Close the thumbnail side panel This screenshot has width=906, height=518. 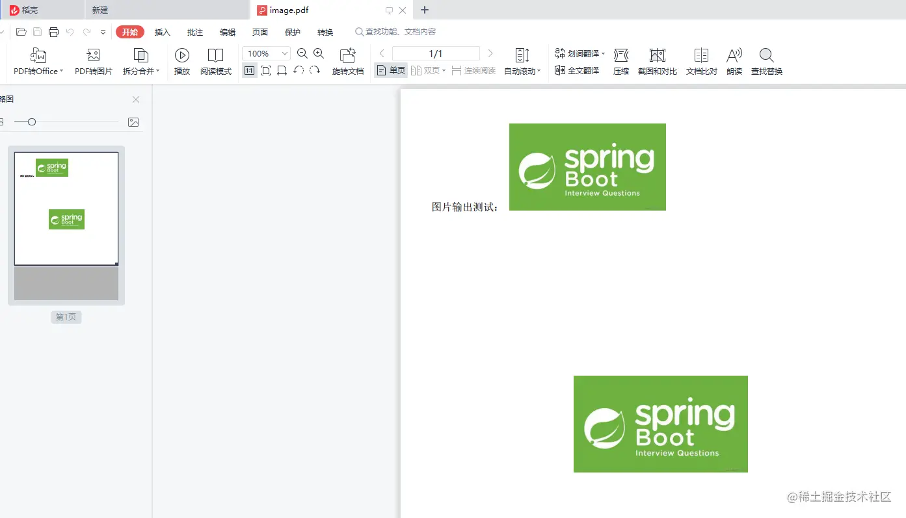point(136,99)
